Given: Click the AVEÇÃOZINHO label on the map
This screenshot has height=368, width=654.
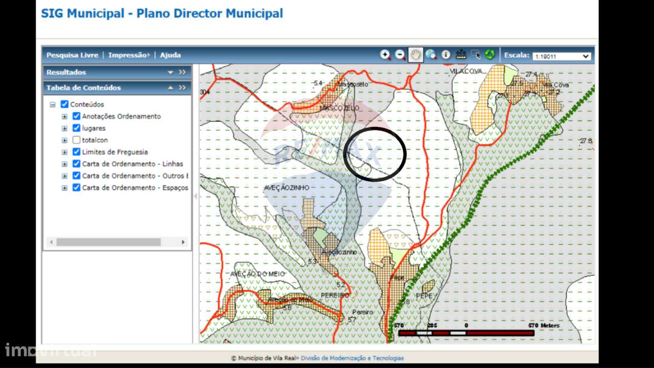Looking at the screenshot, I should [x=287, y=188].
